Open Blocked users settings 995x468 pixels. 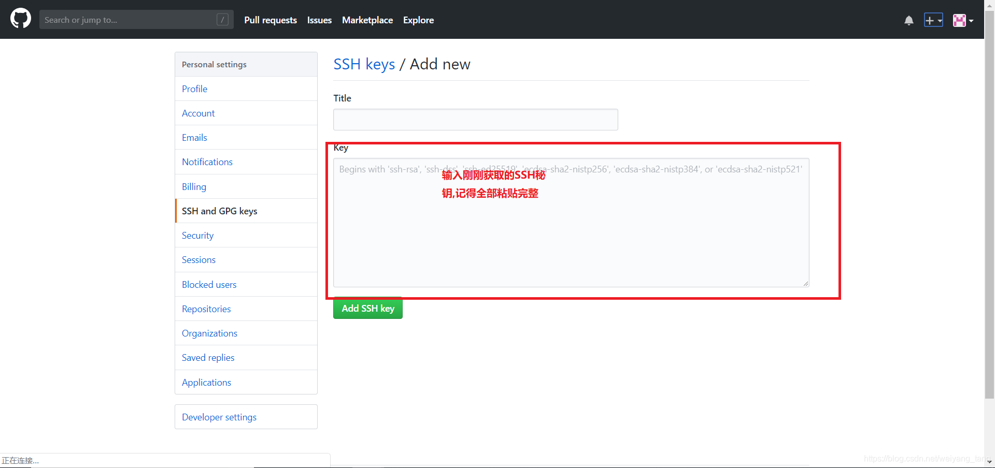tap(246, 284)
